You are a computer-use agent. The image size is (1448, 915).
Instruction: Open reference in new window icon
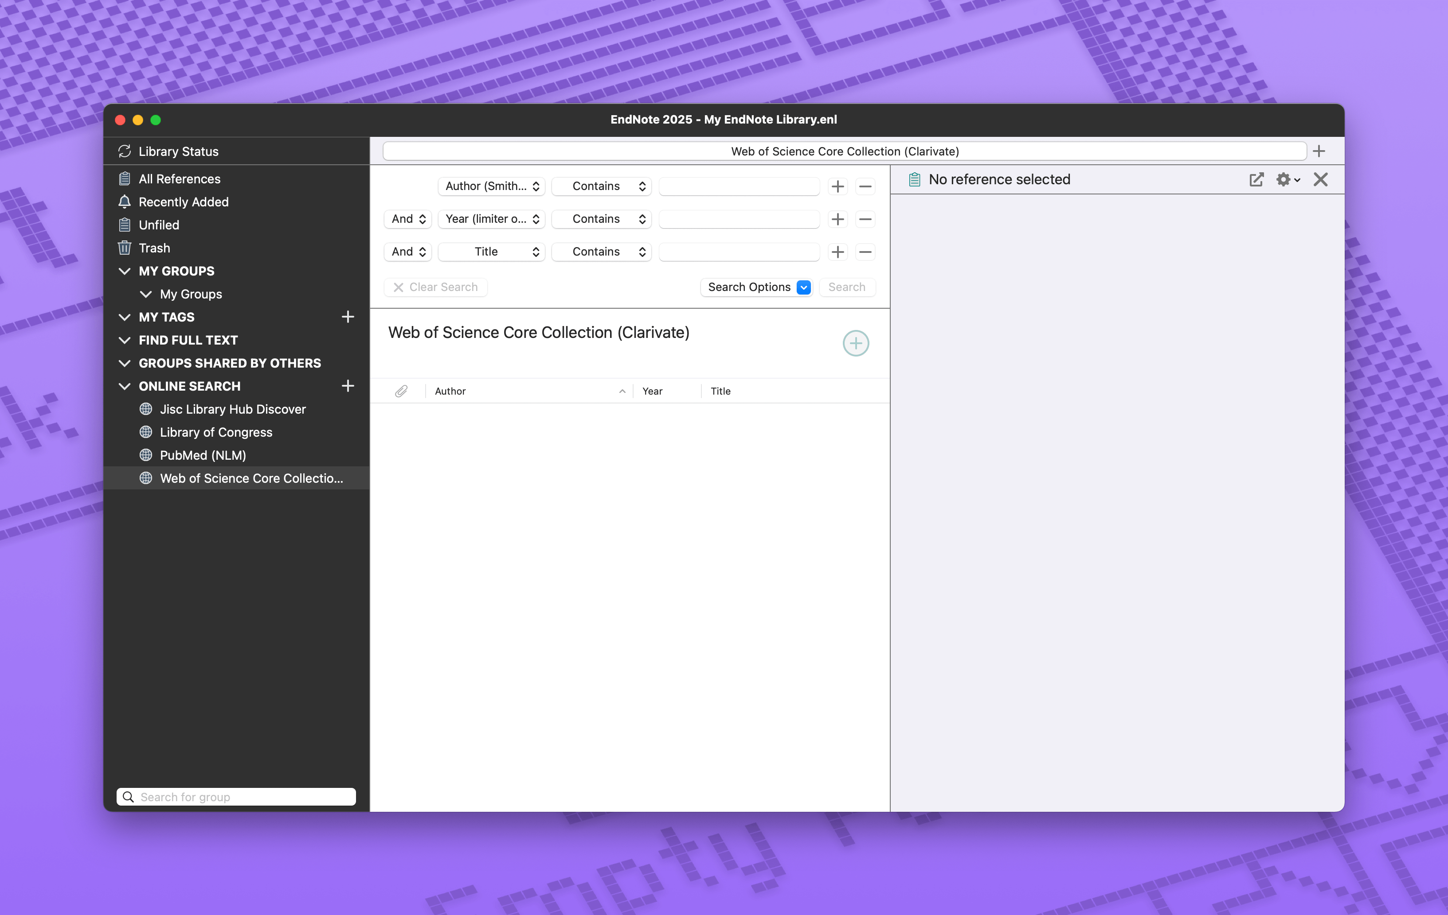(1256, 180)
